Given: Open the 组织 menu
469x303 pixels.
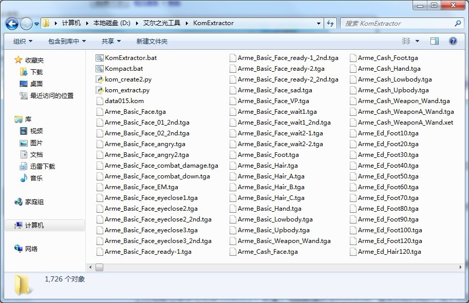Looking at the screenshot, I should pos(23,41).
